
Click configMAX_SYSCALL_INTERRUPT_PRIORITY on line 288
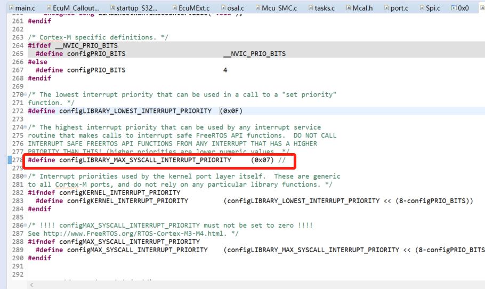coord(130,242)
